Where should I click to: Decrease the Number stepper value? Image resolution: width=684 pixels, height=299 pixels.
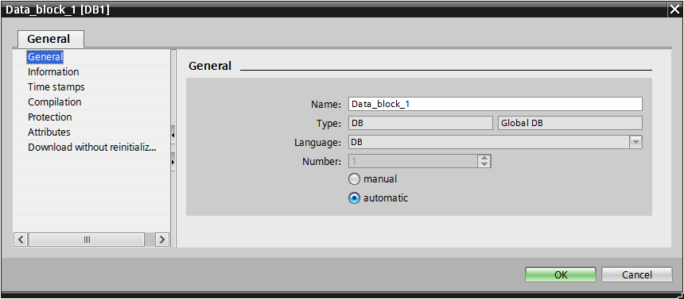point(484,164)
